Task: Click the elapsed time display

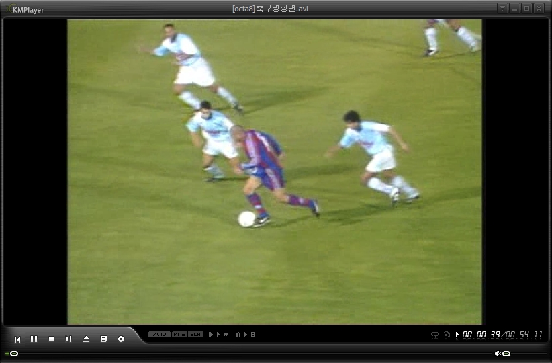Action: coord(481,335)
